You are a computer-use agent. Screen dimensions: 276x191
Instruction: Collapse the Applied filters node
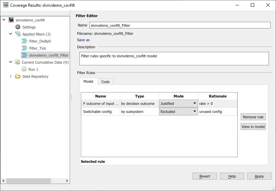(x=10, y=34)
